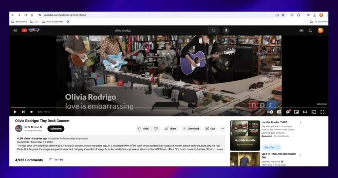Submit search with magnifier button
This screenshot has height=178, width=338.
pos(214,31)
